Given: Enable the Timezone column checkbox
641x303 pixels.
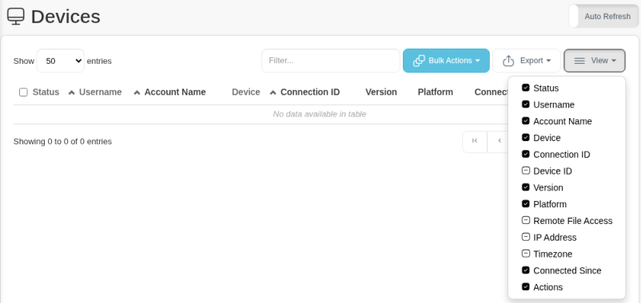Looking at the screenshot, I should click(x=526, y=254).
